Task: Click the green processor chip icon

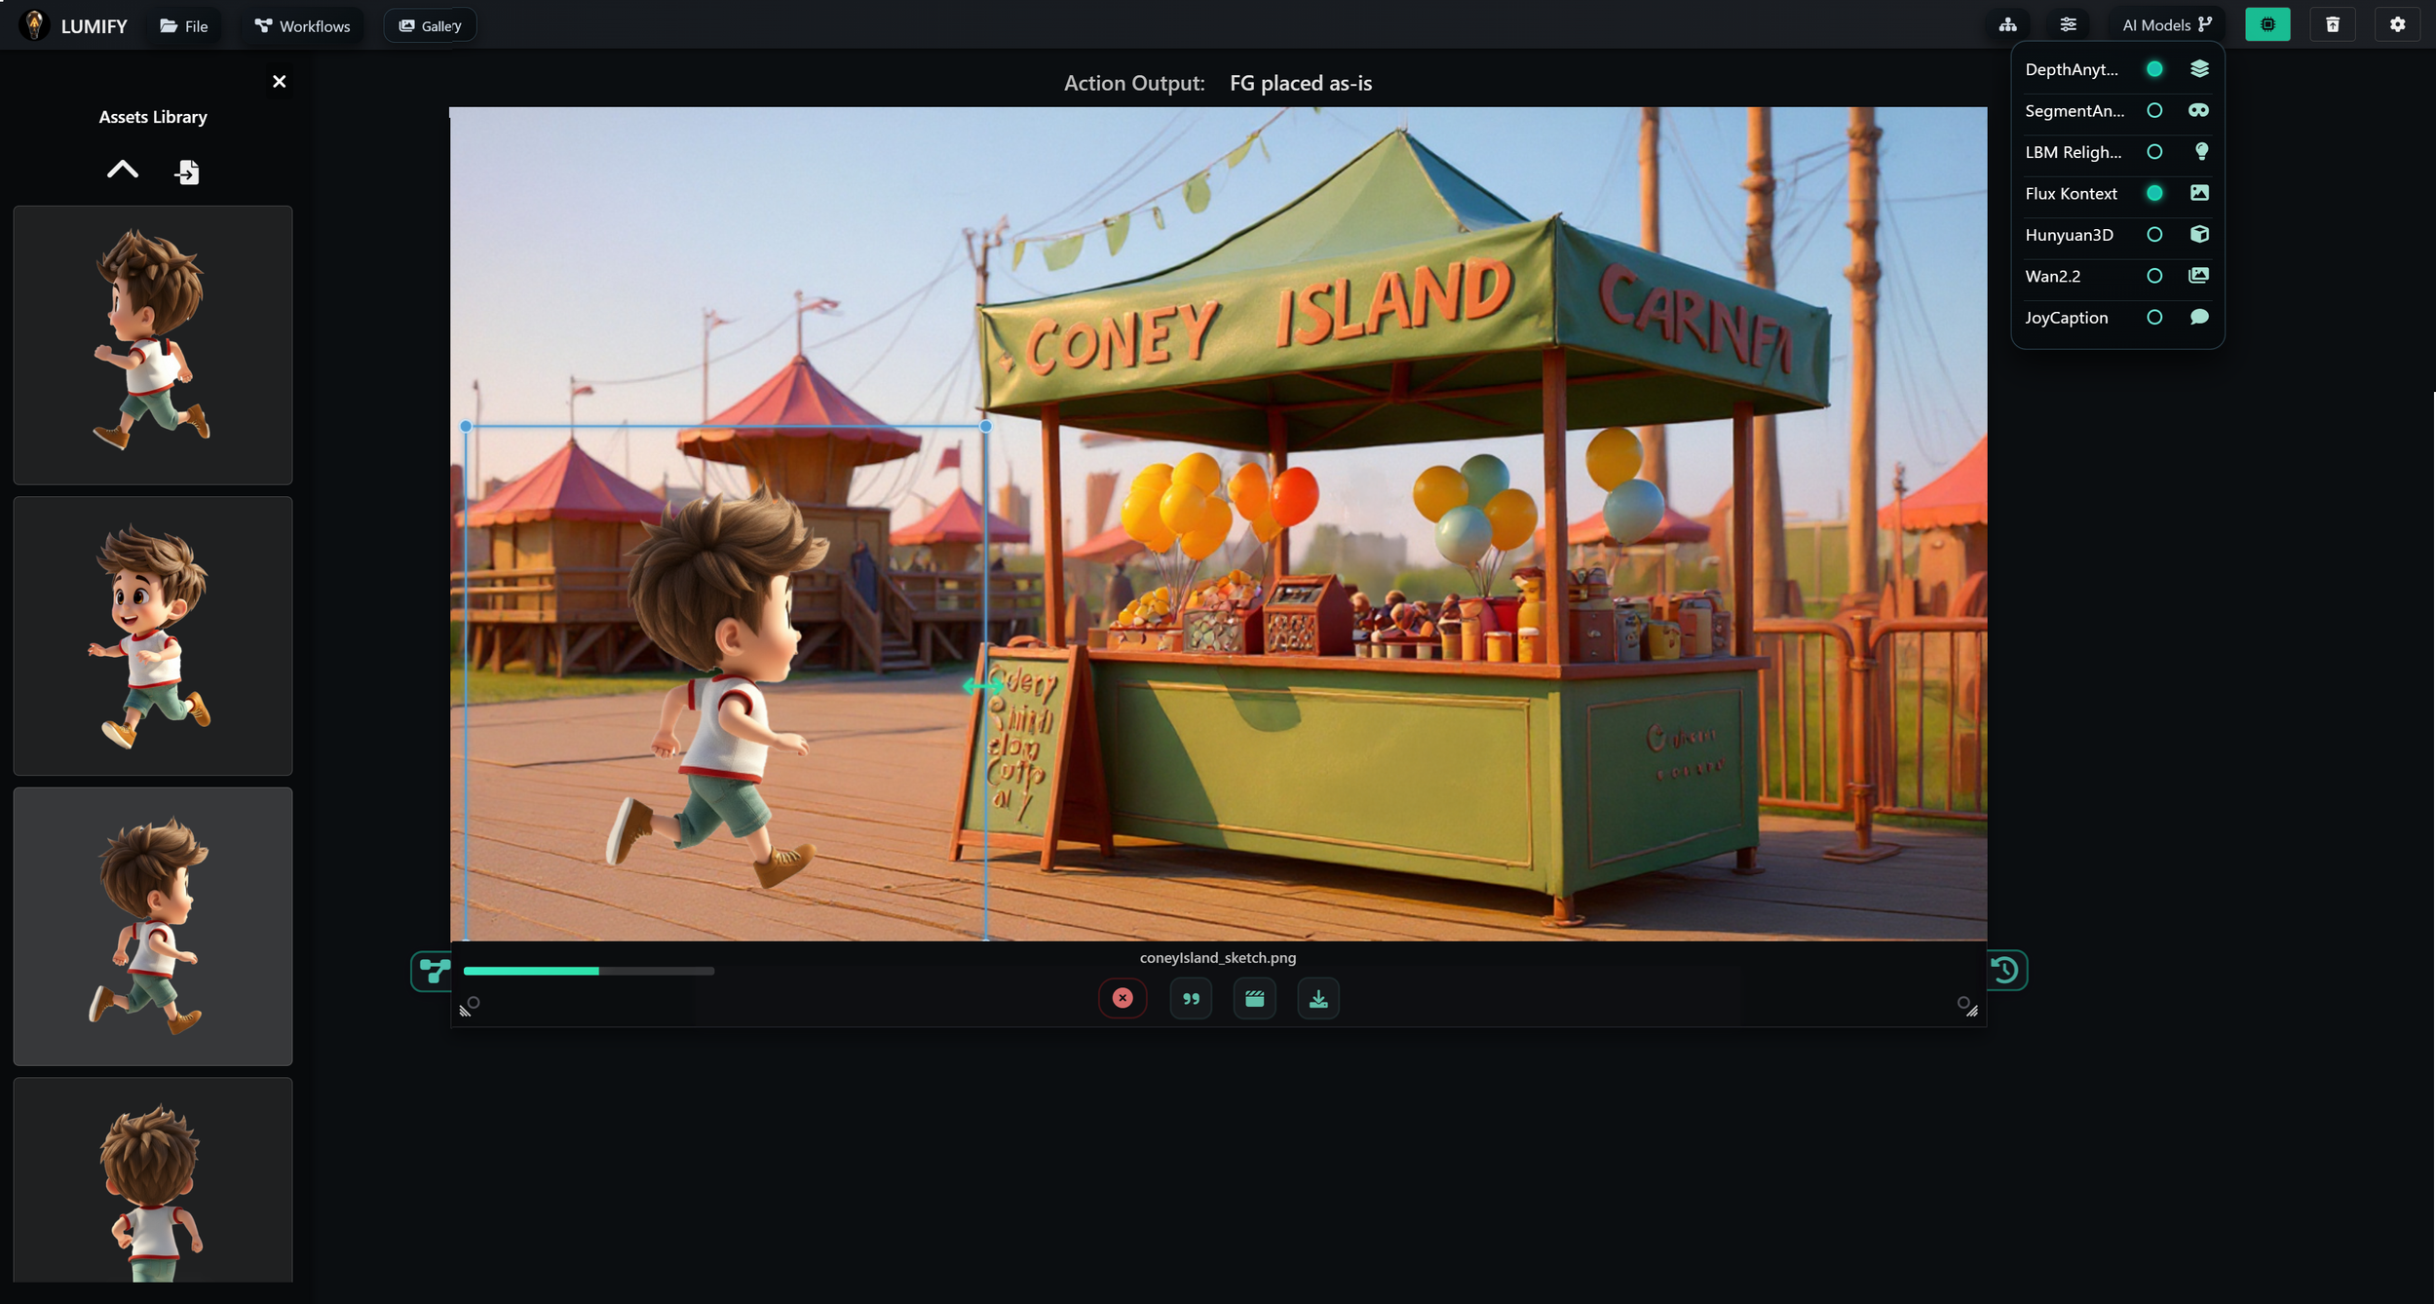Action: tap(2267, 25)
